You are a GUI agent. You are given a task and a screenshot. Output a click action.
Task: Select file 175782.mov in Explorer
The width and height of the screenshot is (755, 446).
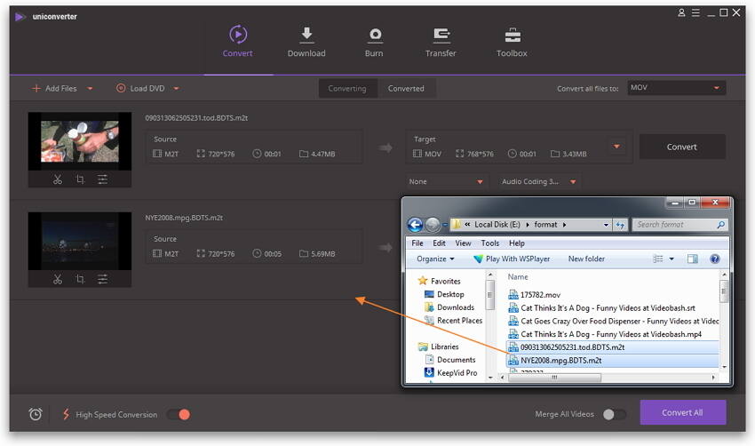pos(535,295)
